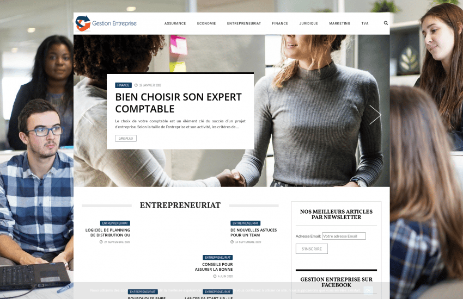Viewport: 463px width, 299px height.
Task: Click the Gestion Entreprise logo
Action: pos(106,23)
